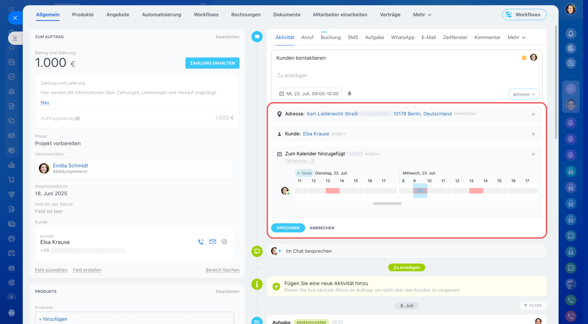This screenshot has width=588, height=324.
Task: Click the SPEICHERN button
Action: (288, 228)
